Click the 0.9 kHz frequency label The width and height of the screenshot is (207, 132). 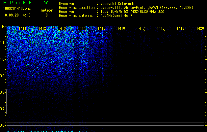point(3,76)
